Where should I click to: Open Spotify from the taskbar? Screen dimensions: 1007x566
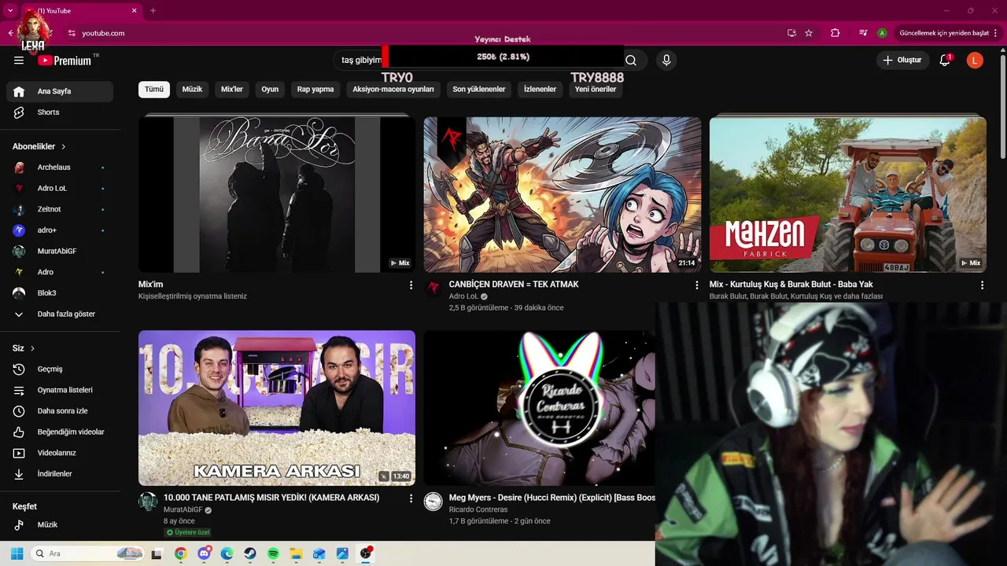pos(273,553)
